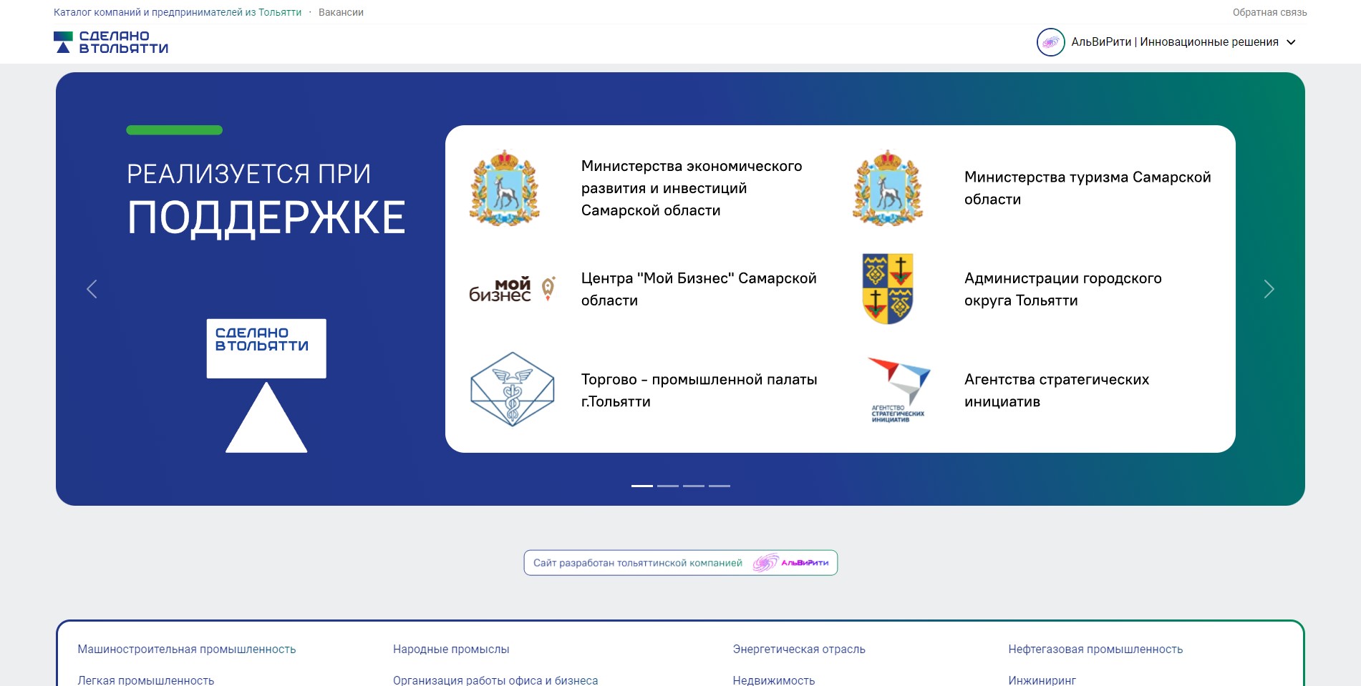Open Каталог компаний и предпринимателей из Тольятти
Image resolution: width=1361 pixels, height=686 pixels.
(x=178, y=12)
